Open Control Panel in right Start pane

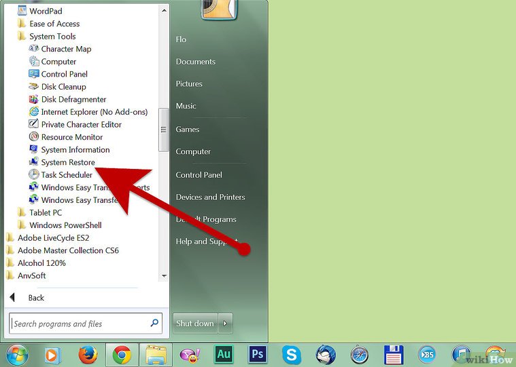pyautogui.click(x=199, y=174)
